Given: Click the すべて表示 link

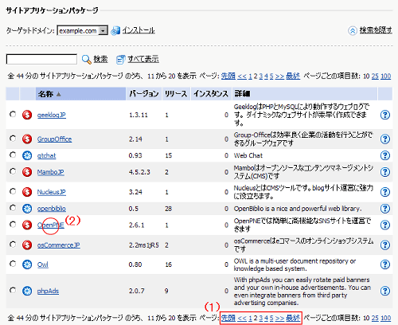Looking at the screenshot, I should click(x=143, y=59).
